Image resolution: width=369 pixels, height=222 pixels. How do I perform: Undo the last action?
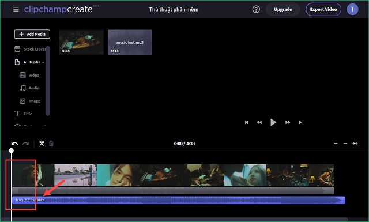pyautogui.click(x=14, y=144)
